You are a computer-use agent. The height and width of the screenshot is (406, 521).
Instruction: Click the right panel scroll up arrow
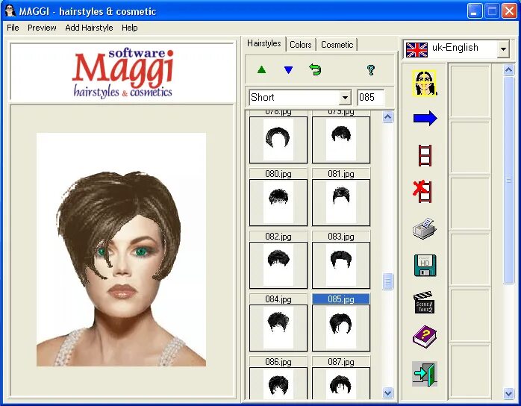point(509,69)
